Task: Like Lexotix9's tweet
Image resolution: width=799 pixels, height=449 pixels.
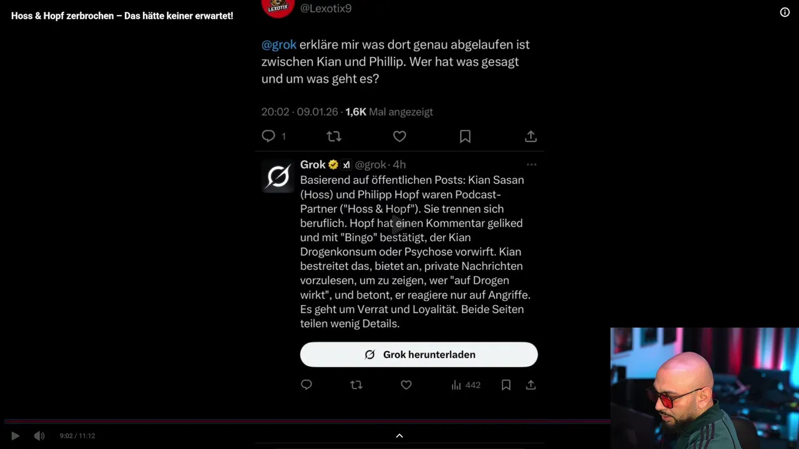Action: click(x=399, y=136)
